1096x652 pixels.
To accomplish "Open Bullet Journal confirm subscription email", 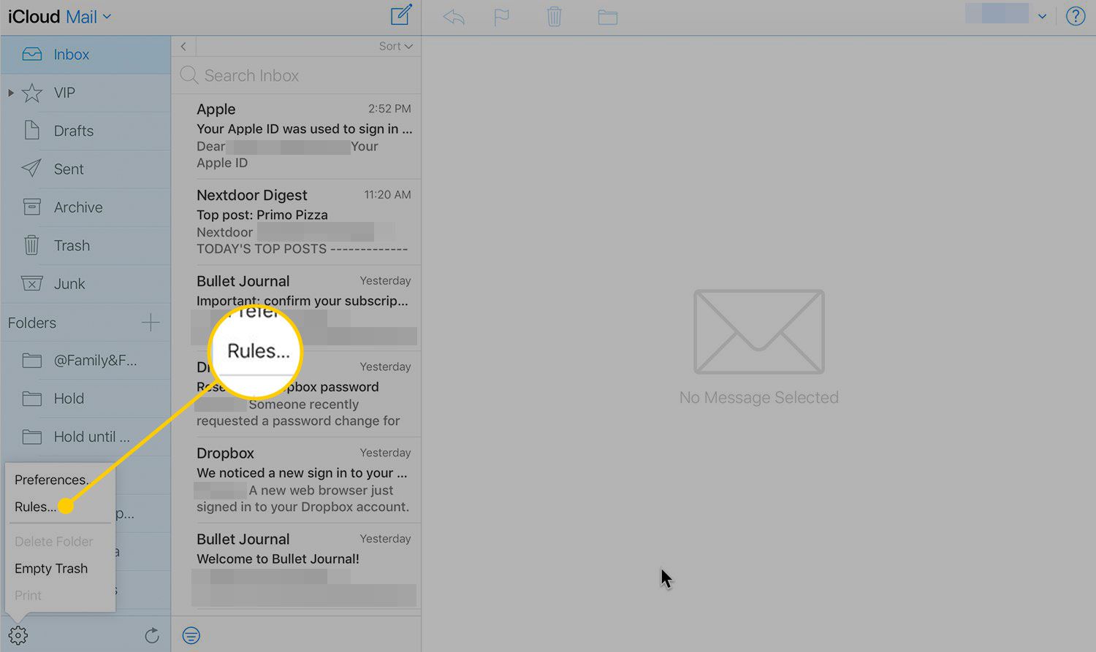I will [x=296, y=308].
